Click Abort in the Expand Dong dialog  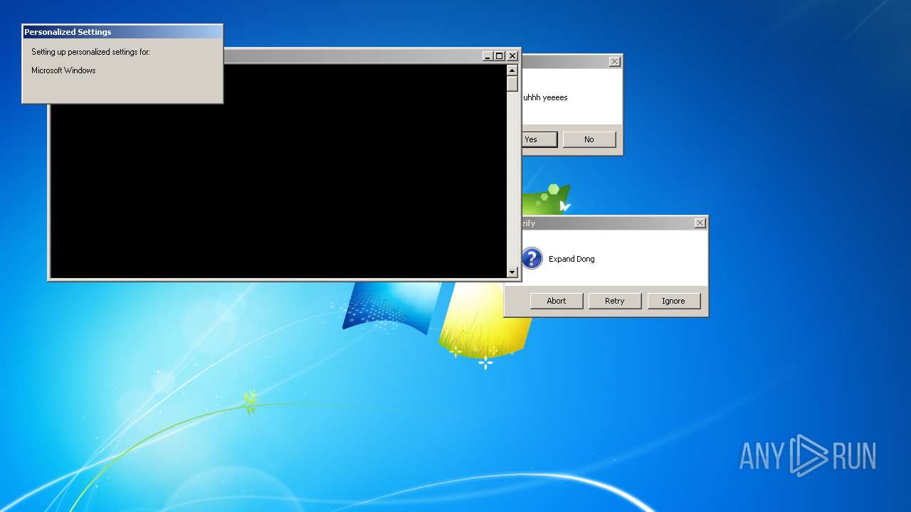click(557, 301)
